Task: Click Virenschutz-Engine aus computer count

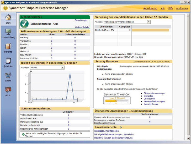Action: click(68, 115)
